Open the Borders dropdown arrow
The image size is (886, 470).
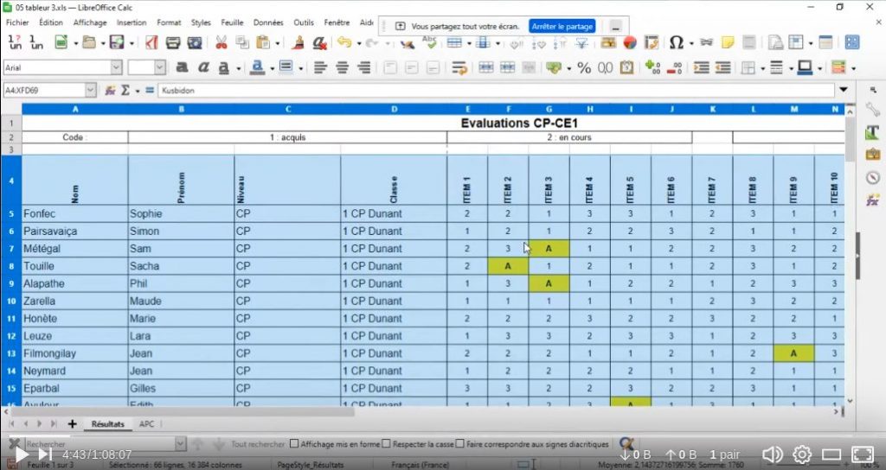click(x=763, y=68)
